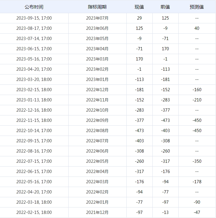Select the 2023-09-15, 17:00 release date cell
The height and width of the screenshot is (218, 216).
coord(34,18)
